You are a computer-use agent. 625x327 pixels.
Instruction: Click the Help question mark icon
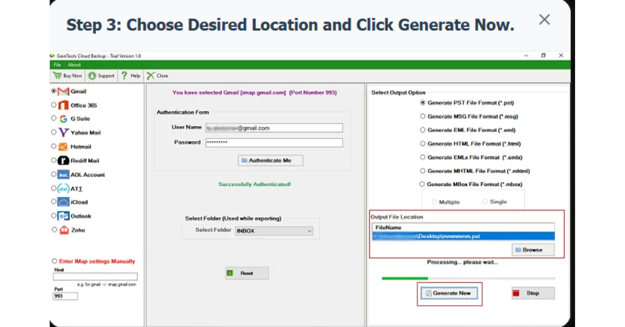pos(124,76)
